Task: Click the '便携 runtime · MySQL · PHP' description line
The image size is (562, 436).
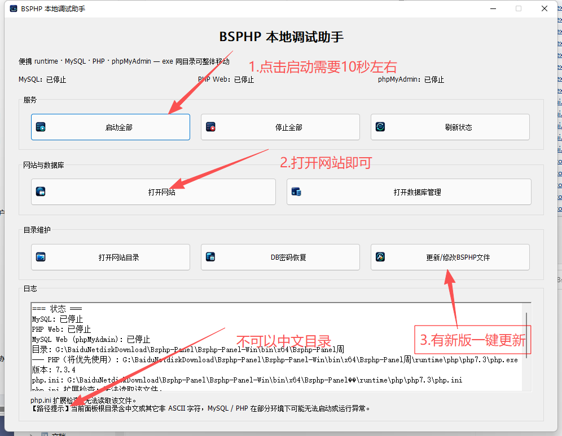Action: 124,61
